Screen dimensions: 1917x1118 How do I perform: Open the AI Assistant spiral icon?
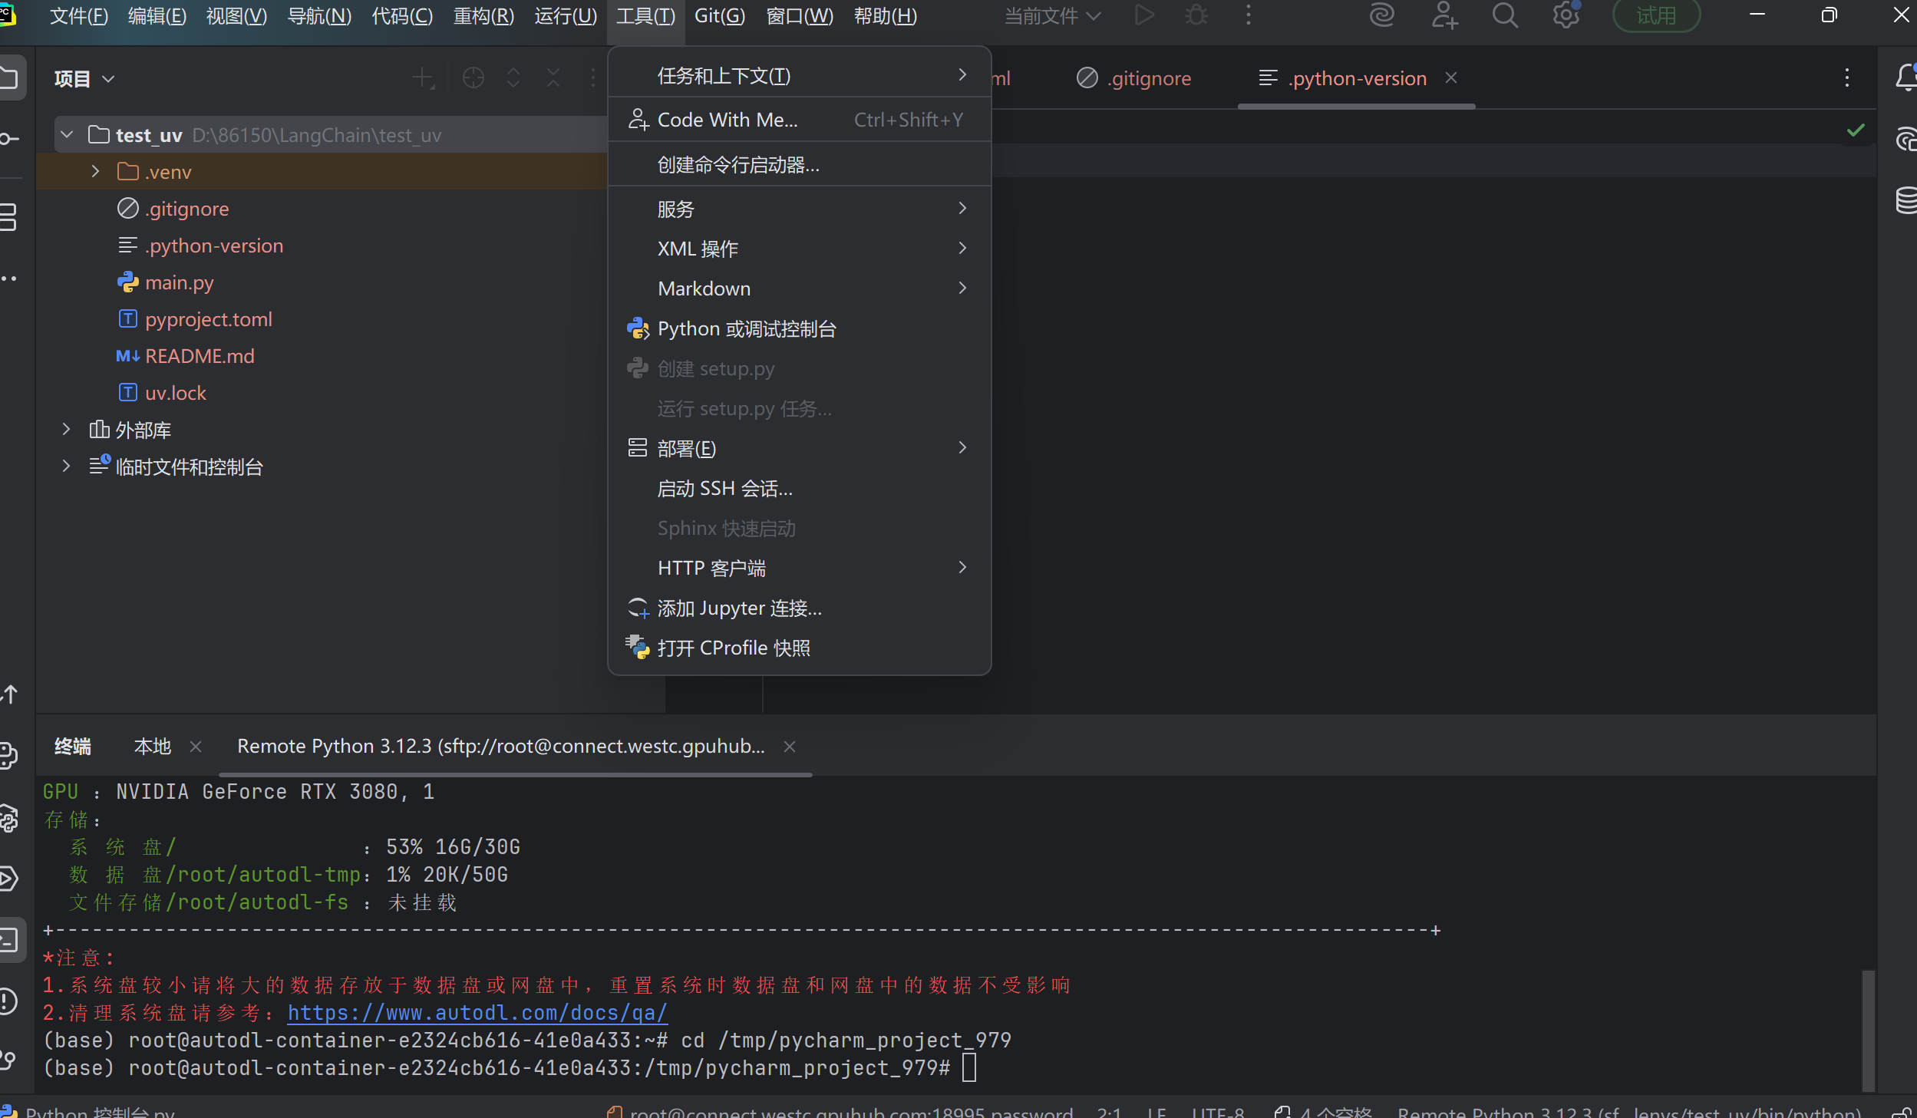tap(1381, 15)
